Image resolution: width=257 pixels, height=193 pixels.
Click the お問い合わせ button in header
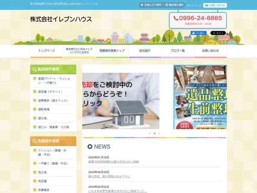215,5
